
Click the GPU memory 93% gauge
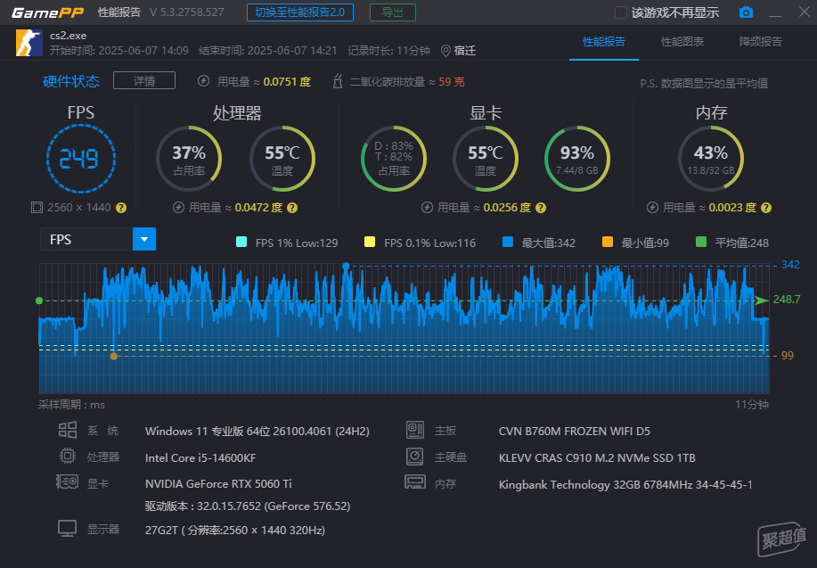tap(576, 159)
